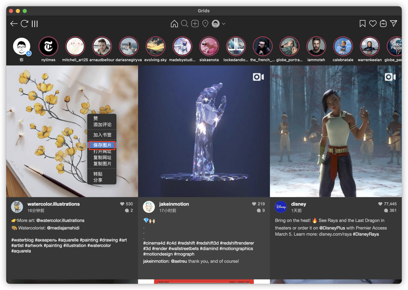The width and height of the screenshot is (408, 290).
Task: Reload the feed with the refresh icon
Action: tap(24, 24)
